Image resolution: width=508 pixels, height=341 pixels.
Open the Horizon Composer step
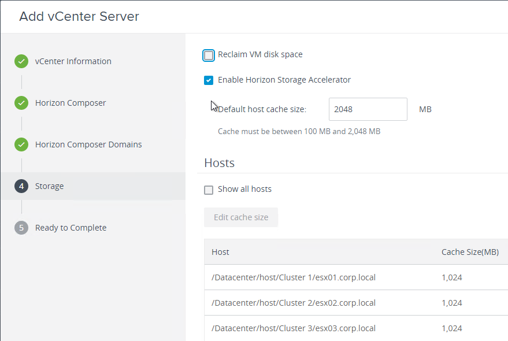(x=71, y=103)
